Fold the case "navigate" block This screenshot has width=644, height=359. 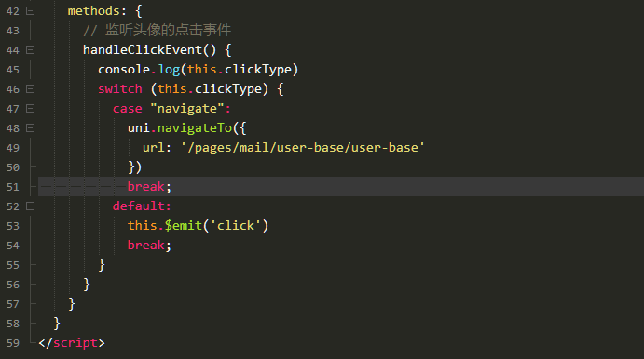pos(31,109)
